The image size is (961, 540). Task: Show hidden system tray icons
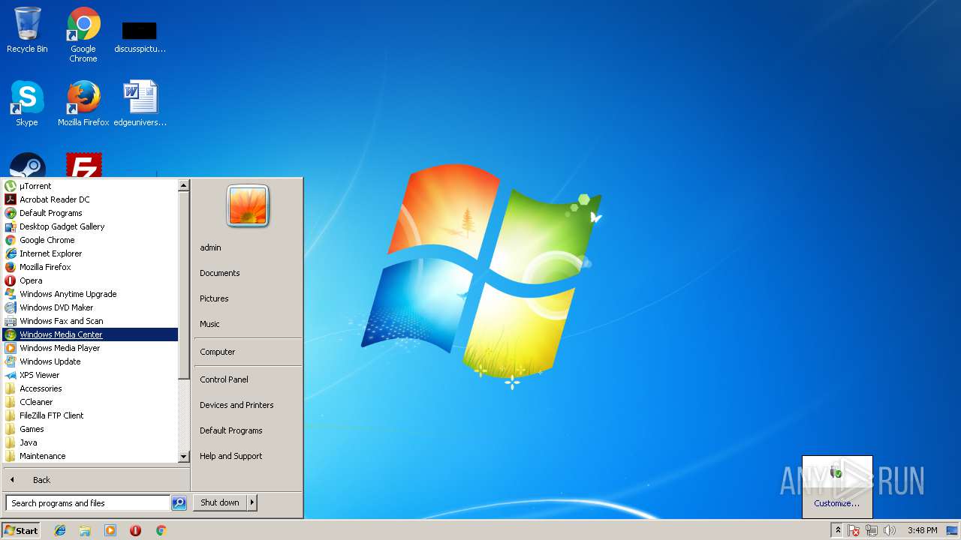838,530
